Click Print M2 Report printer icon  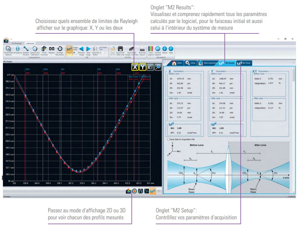[142, 49]
